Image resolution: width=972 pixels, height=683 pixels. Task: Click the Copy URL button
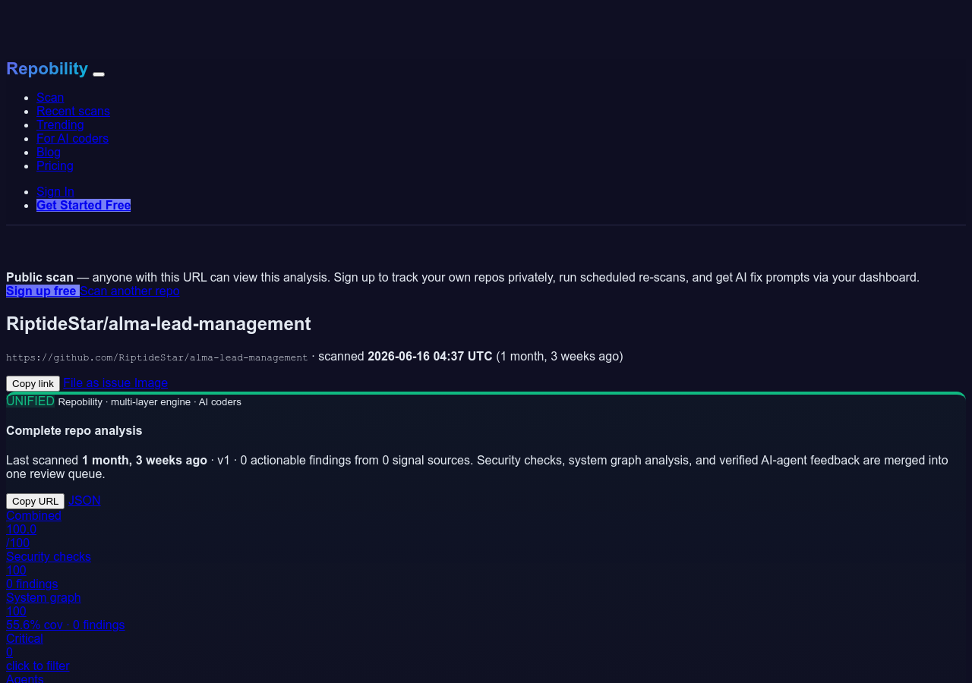[35, 501]
